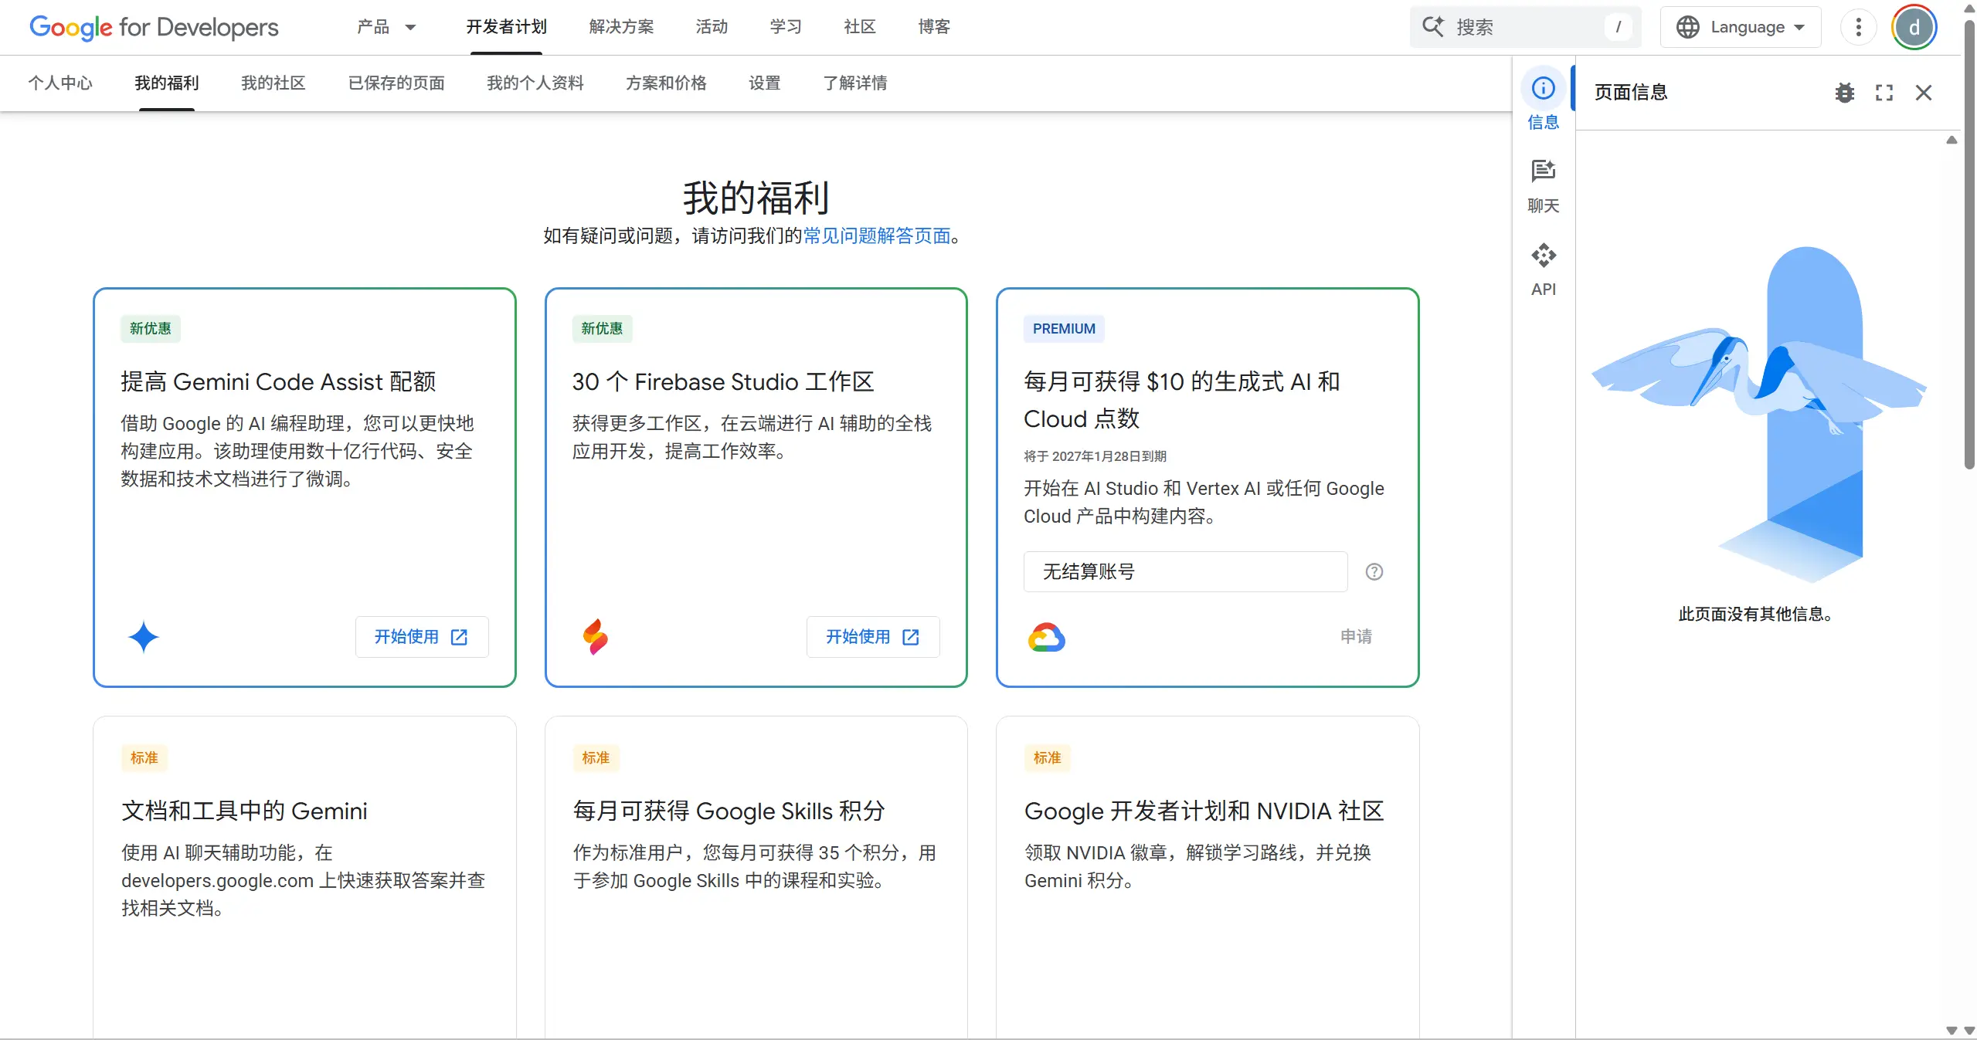
Task: Select 解决方案 in top navigation
Action: click(x=620, y=27)
